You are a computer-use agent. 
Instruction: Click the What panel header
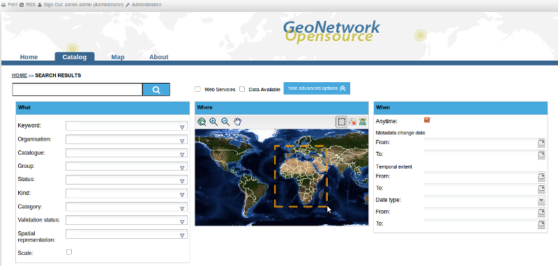coord(103,108)
